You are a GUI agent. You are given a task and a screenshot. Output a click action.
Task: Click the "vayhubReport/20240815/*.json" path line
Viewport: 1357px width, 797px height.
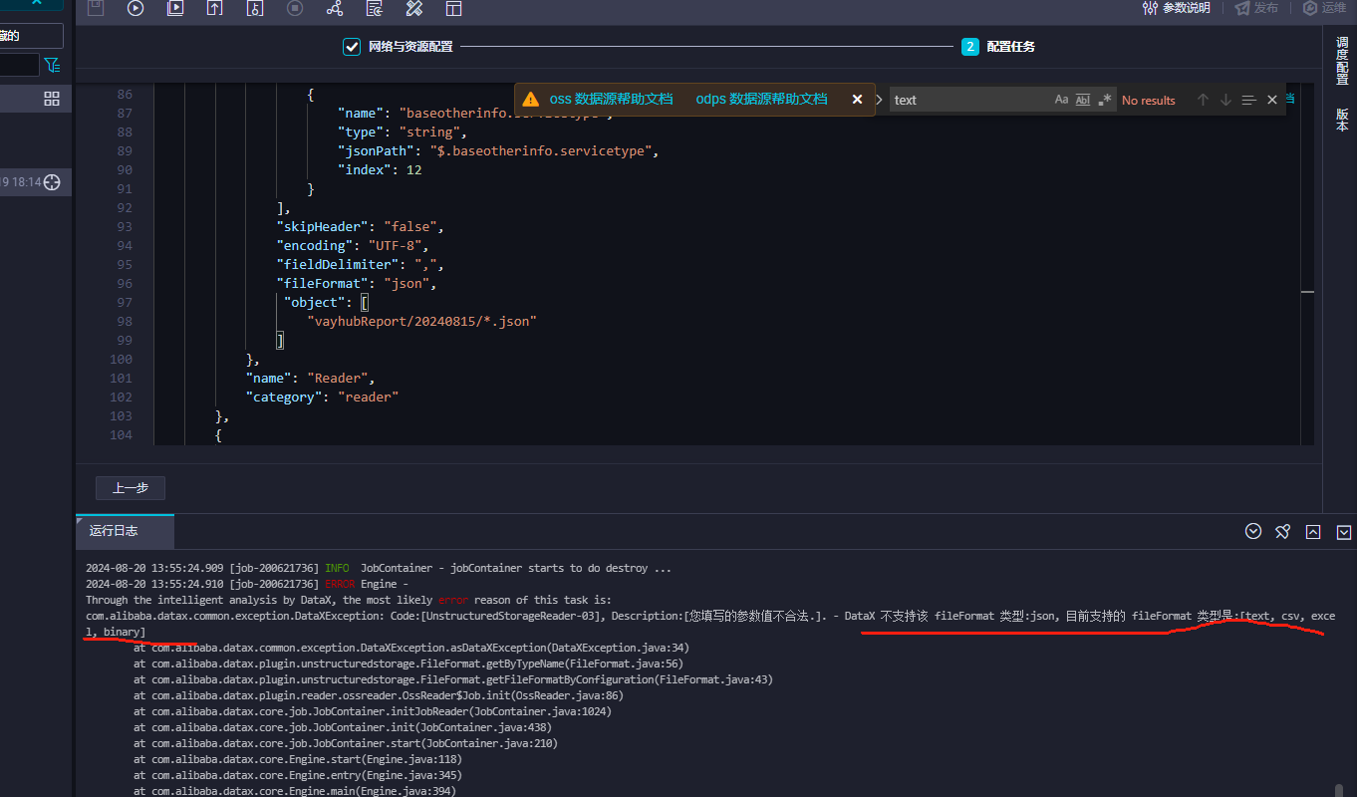pyautogui.click(x=422, y=322)
